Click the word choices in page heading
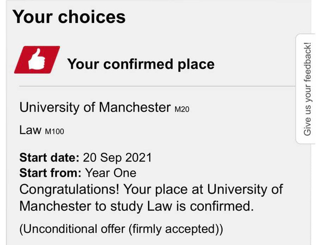The width and height of the screenshot is (317, 245). tap(92, 17)
